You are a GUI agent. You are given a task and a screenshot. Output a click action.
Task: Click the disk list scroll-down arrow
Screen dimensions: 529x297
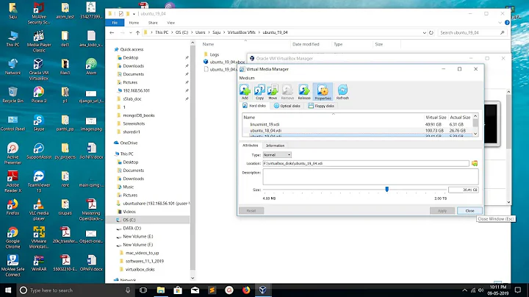click(x=475, y=134)
